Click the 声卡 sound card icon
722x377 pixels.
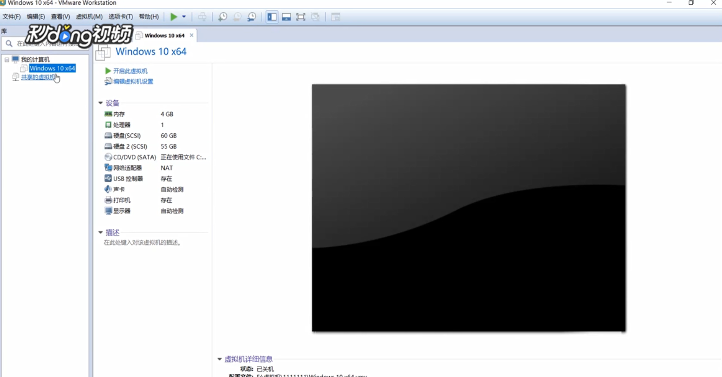pos(108,189)
